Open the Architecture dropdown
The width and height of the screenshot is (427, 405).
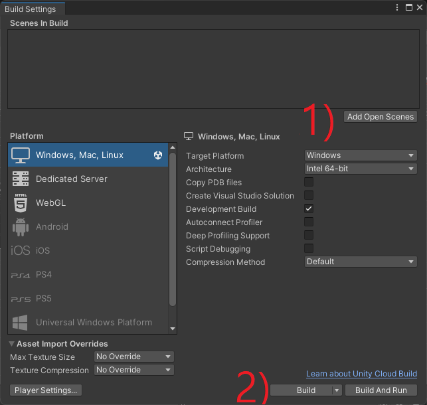361,169
